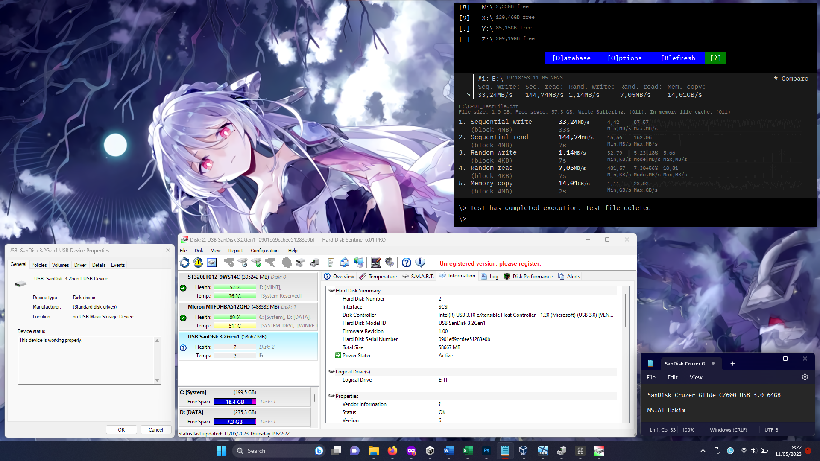Click the dual-disk tools icon in Sentinel toolbar
Image resolution: width=820 pixels, height=461 pixels.
pos(301,263)
